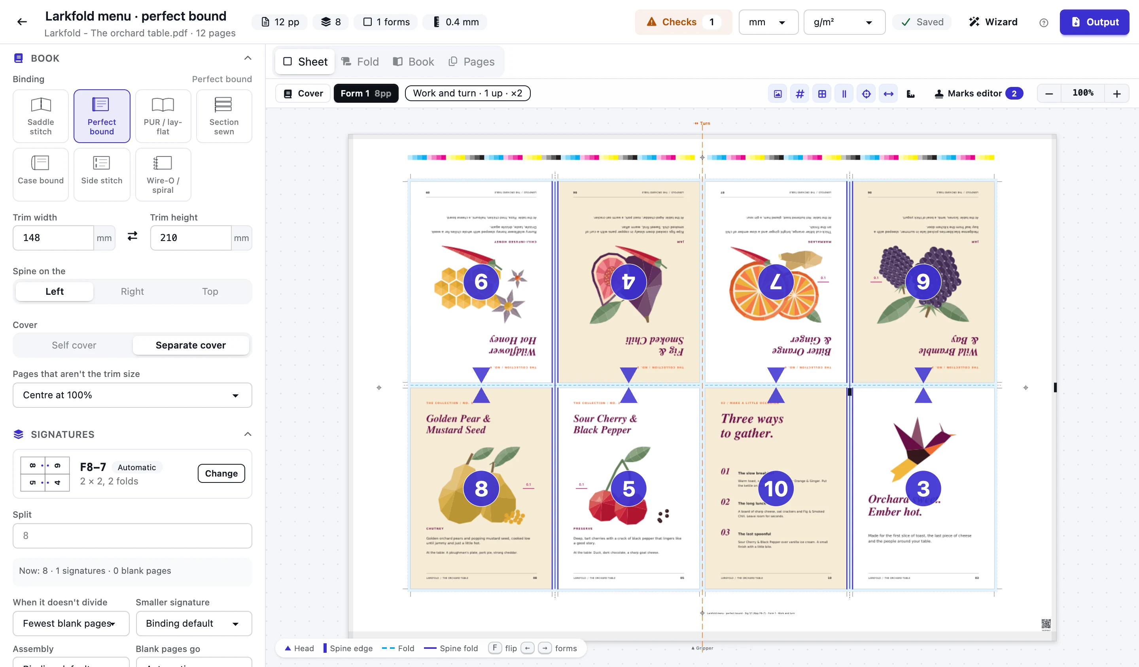Select Side stitch binding
Screen dimensions: 1139x667
102,174
